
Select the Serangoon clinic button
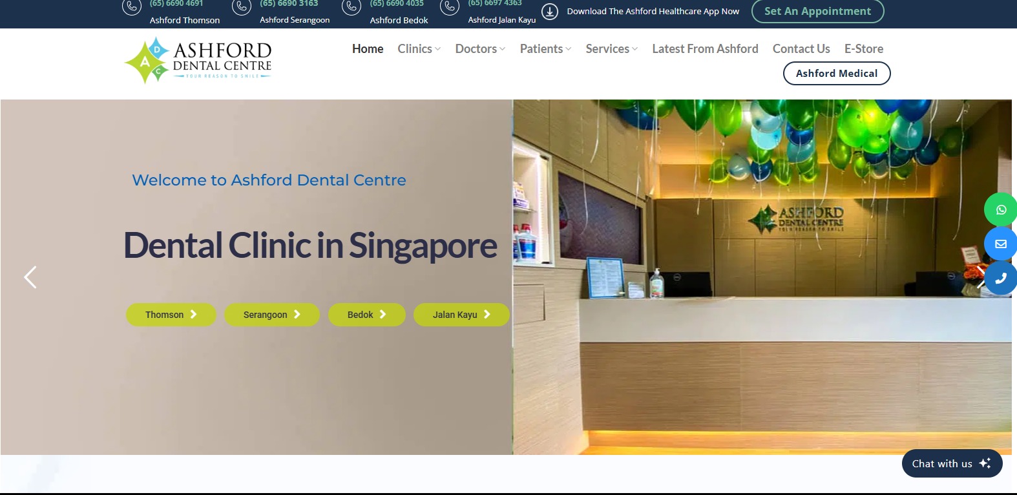272,315
